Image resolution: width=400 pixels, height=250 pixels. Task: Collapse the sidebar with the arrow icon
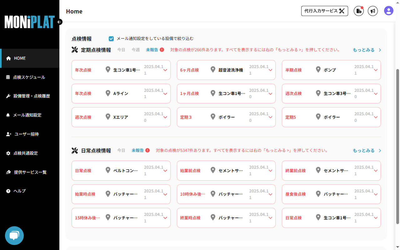[59, 22]
